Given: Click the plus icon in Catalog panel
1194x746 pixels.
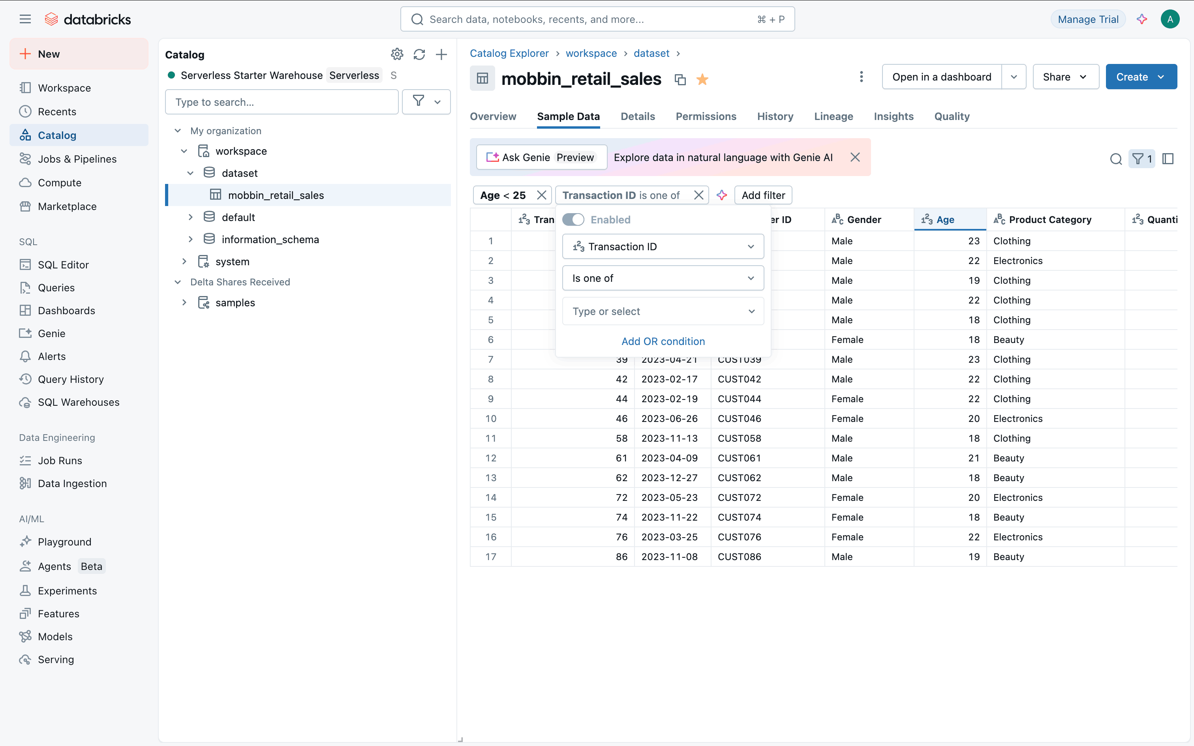Looking at the screenshot, I should [x=441, y=54].
